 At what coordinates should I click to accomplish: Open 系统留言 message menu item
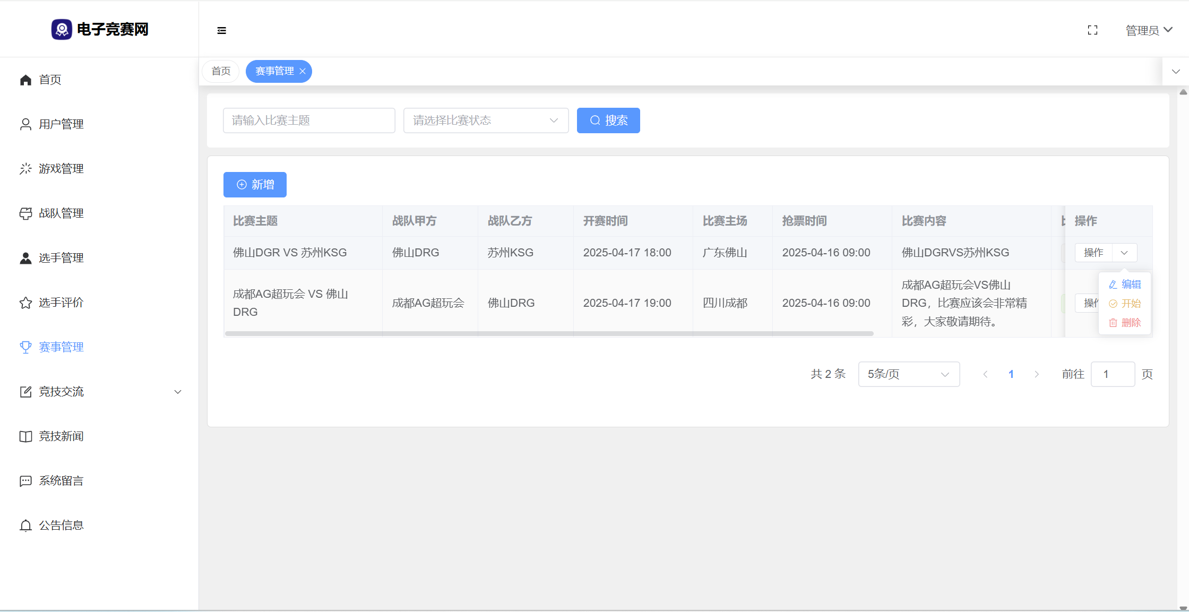(x=61, y=481)
